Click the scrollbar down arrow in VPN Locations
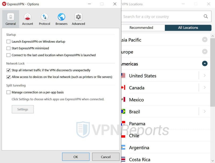This screenshot has width=215, height=163. pos(213,161)
